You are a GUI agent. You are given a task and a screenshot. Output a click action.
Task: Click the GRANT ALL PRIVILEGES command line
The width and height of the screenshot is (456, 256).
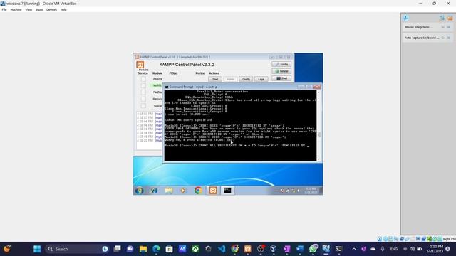237,145
